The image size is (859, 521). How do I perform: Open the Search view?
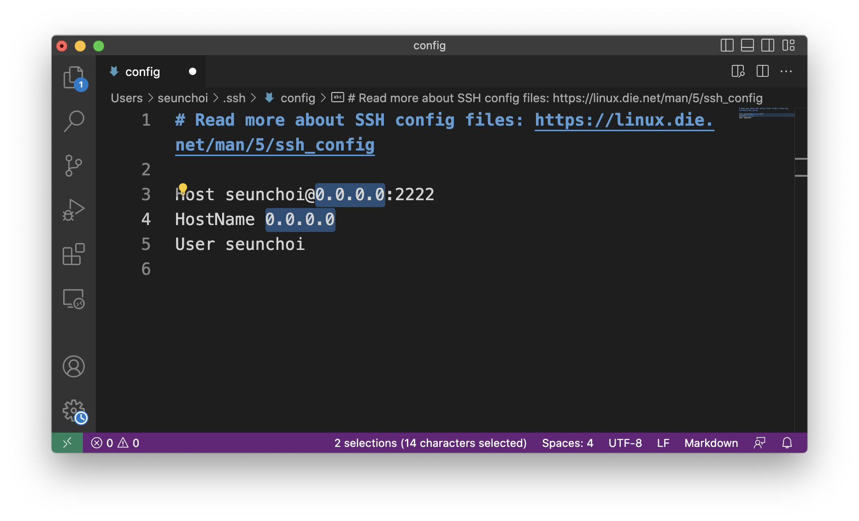tap(74, 121)
